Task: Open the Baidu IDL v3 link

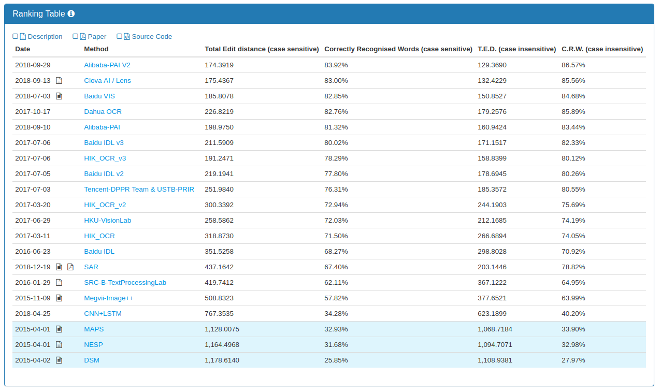Action: [x=104, y=142]
